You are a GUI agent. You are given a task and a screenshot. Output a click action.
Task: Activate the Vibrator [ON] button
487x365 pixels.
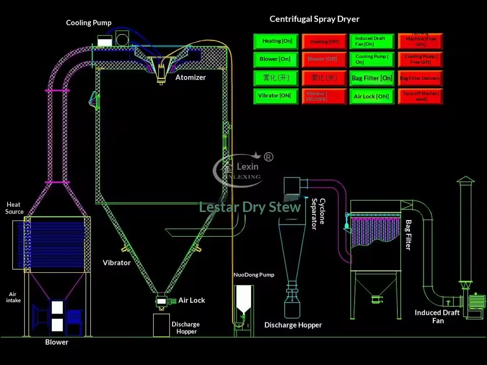276,96
